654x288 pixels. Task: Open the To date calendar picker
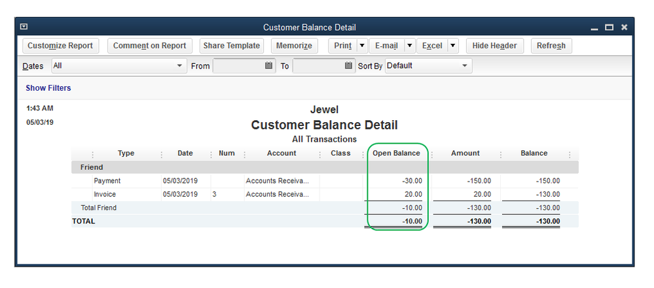[348, 66]
